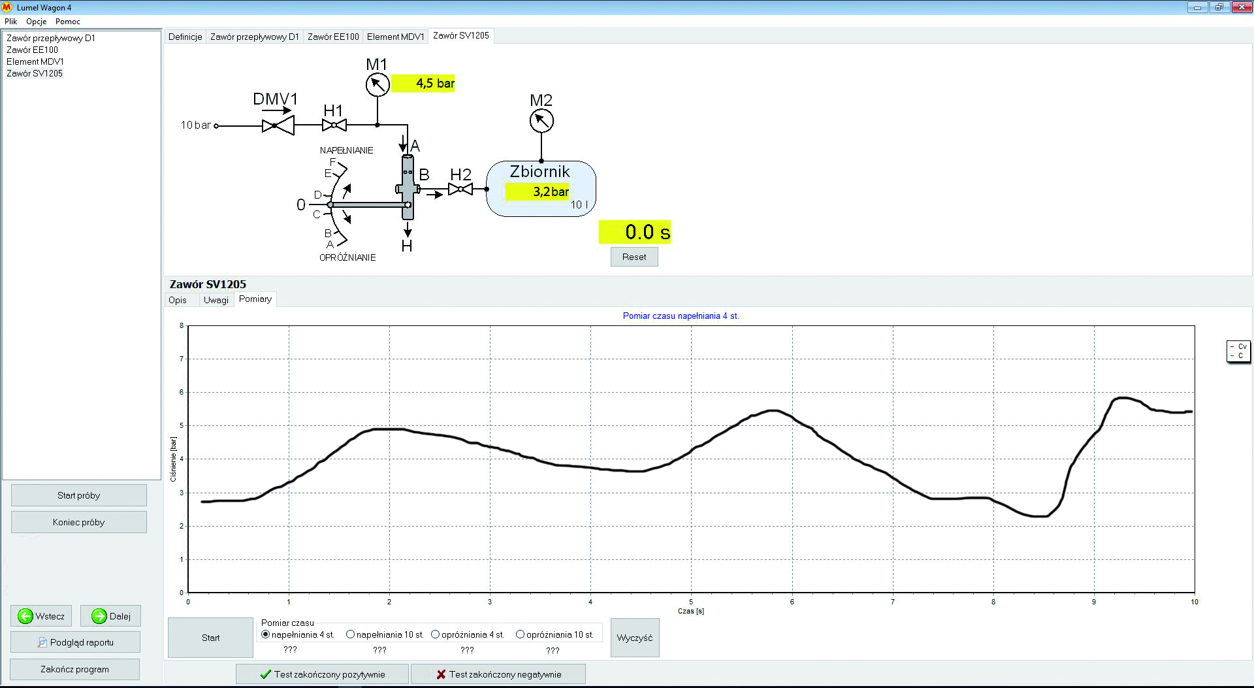1254x688 pixels.
Task: Click the Start próby button
Action: (78, 495)
